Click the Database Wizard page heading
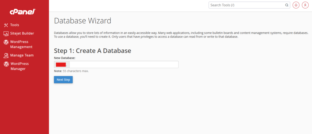 pyautogui.click(x=82, y=21)
